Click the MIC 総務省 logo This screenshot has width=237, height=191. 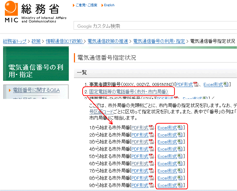(x=35, y=12)
